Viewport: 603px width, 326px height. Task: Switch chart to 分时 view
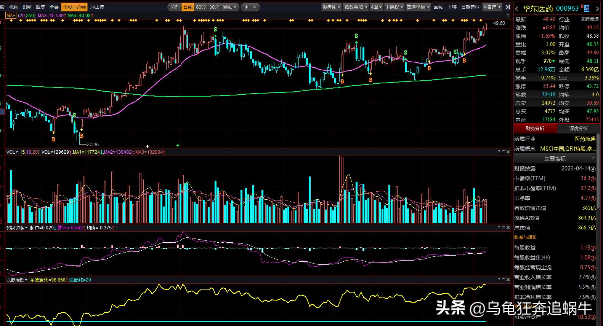175,7
